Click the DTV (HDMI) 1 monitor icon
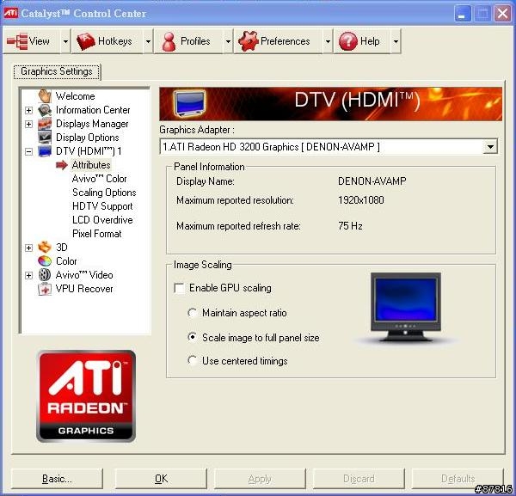Screen dimensions: 516x496 [x=45, y=151]
